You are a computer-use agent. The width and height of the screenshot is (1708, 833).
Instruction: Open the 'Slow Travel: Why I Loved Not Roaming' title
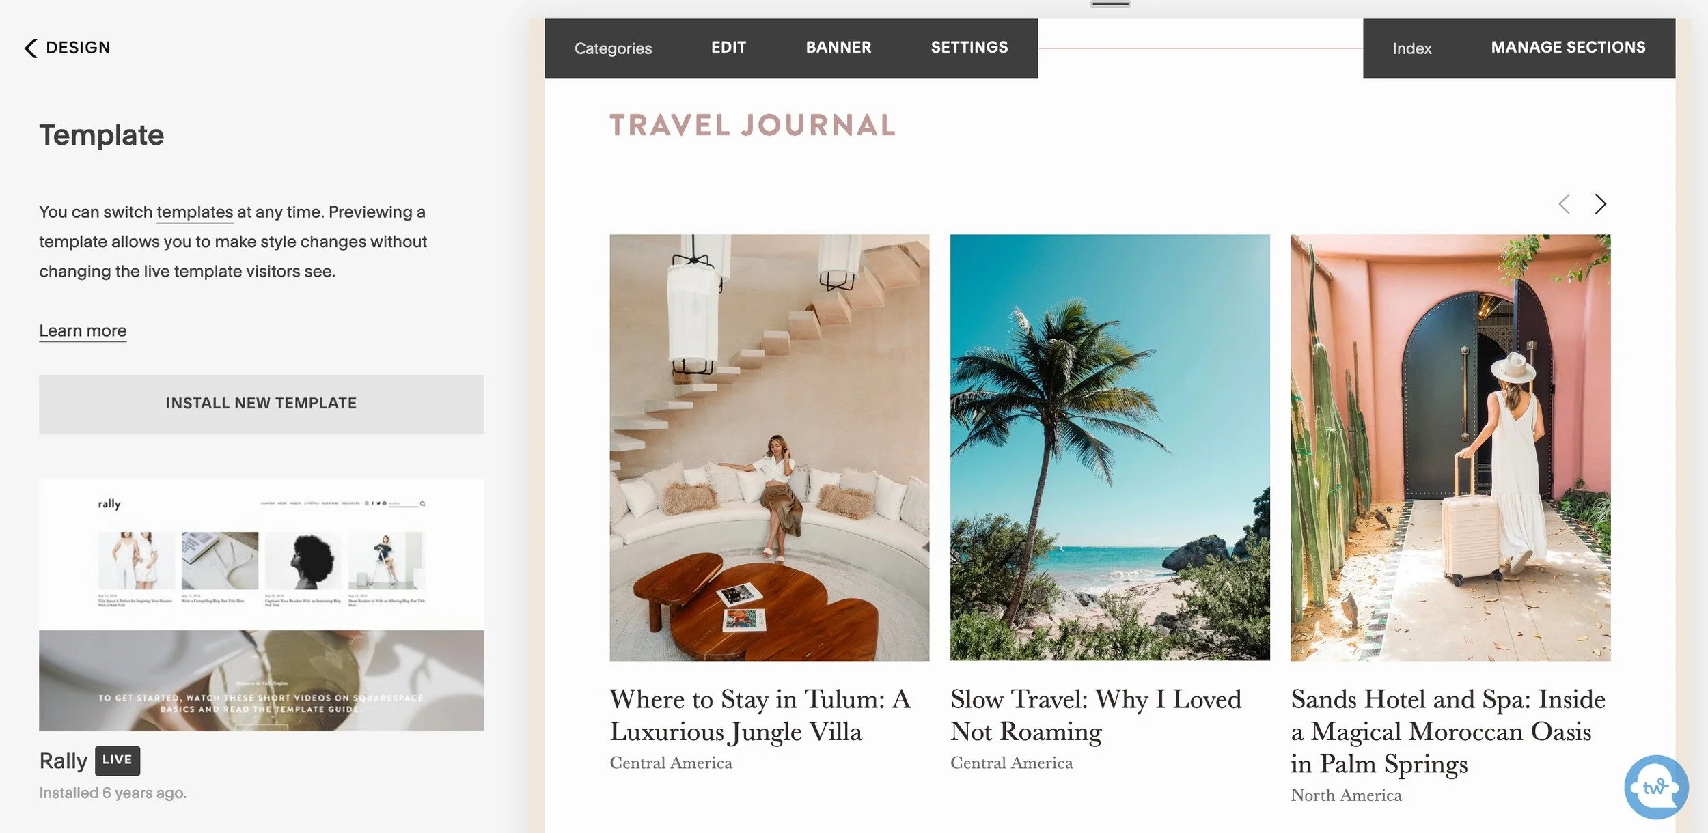(x=1096, y=715)
